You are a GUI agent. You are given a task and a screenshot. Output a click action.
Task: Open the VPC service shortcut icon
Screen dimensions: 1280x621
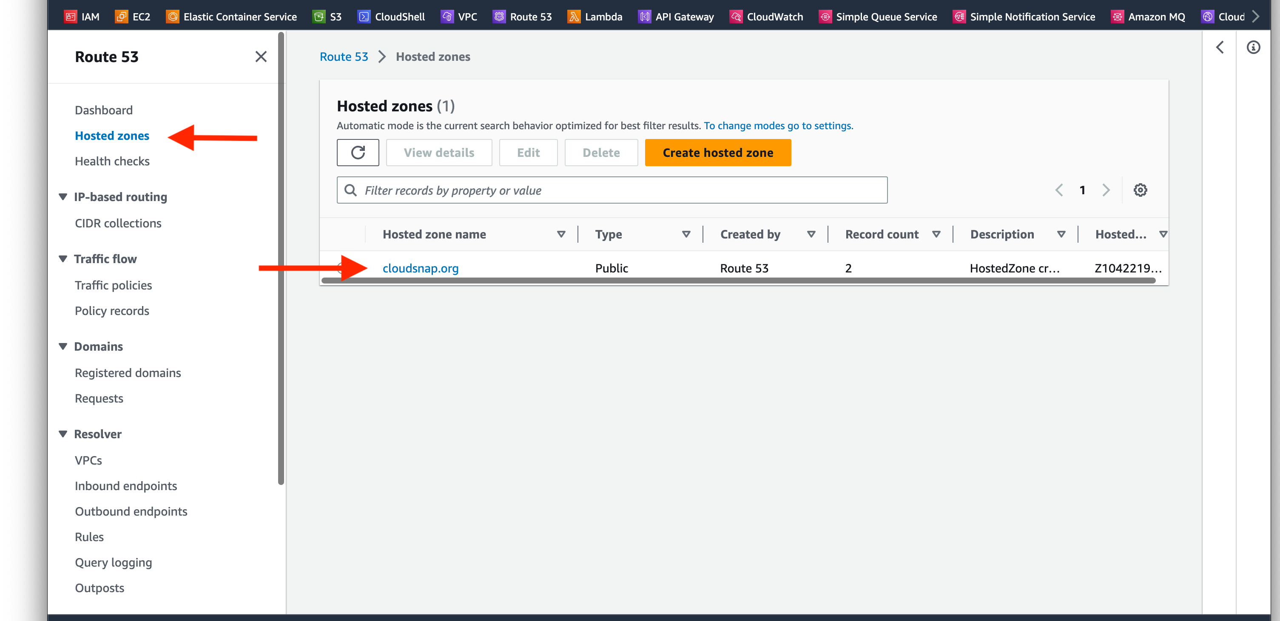pos(447,17)
